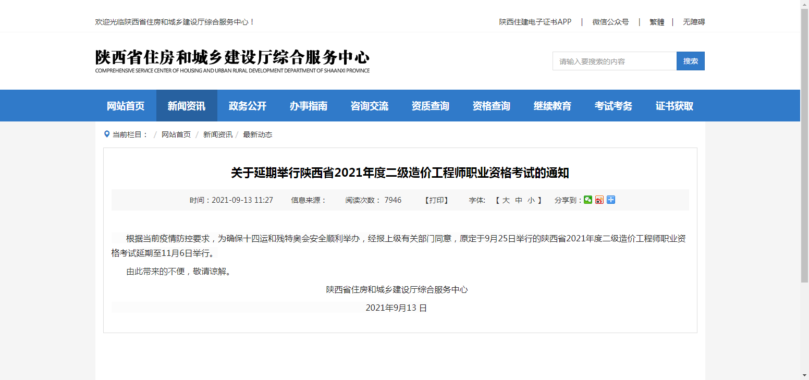Image resolution: width=809 pixels, height=380 pixels.
Task: Click the 打印 print option
Action: pos(436,200)
